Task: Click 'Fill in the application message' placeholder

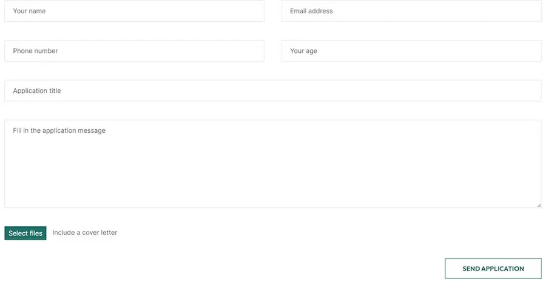Action: (x=59, y=130)
